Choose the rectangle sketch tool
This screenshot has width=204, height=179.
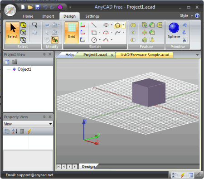[94, 32]
